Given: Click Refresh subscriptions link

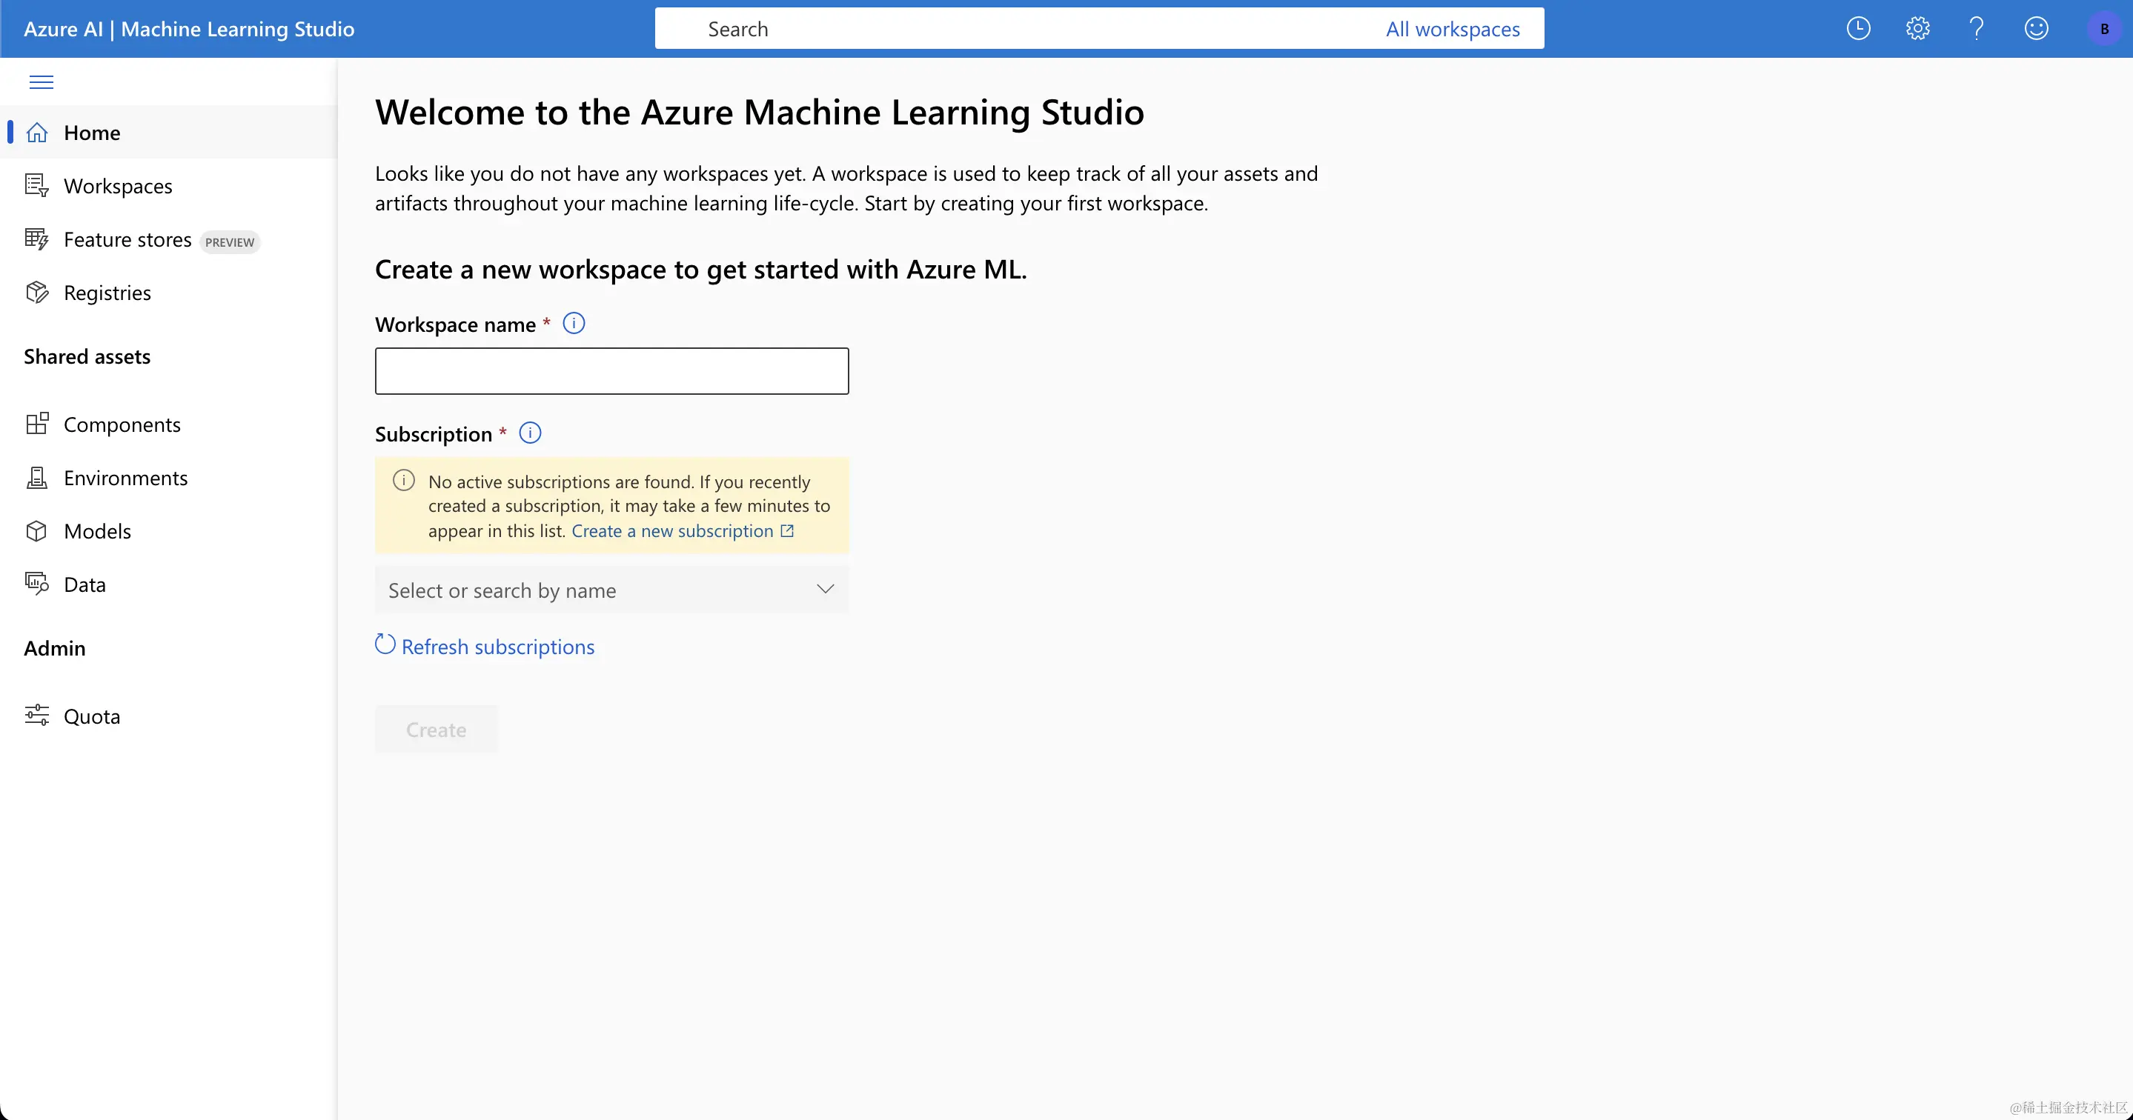Looking at the screenshot, I should (x=497, y=647).
